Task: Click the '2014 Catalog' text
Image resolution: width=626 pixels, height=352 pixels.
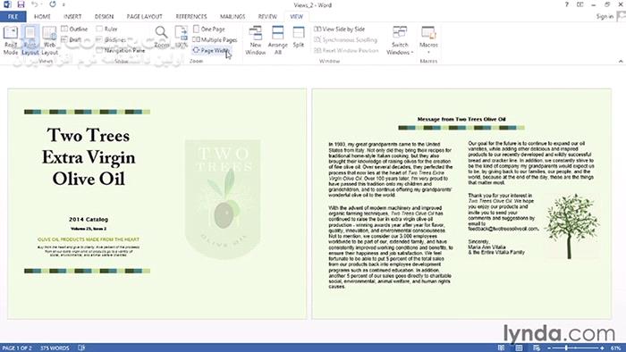Action: (x=89, y=219)
